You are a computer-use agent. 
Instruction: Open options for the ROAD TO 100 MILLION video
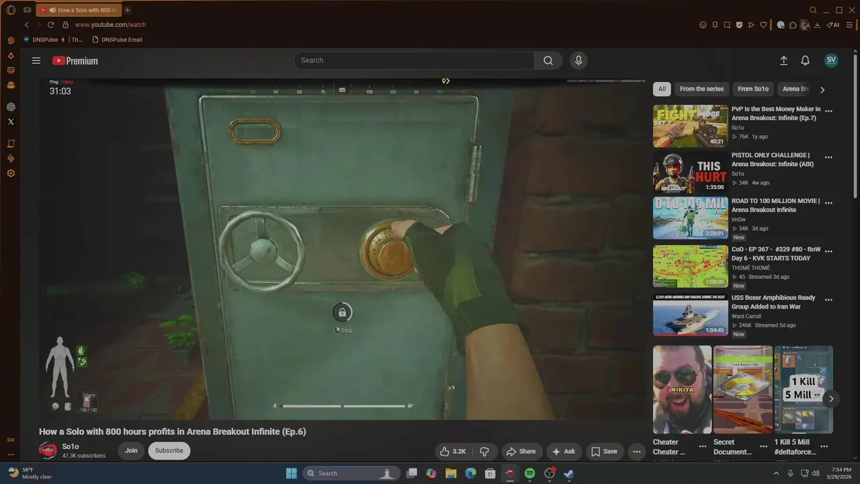[x=828, y=203]
